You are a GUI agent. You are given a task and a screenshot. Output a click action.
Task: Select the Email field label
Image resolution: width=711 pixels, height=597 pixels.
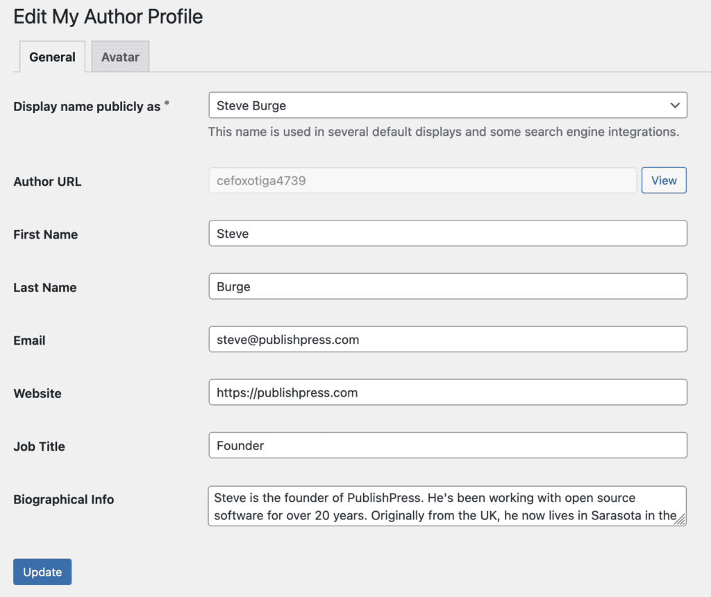28,340
